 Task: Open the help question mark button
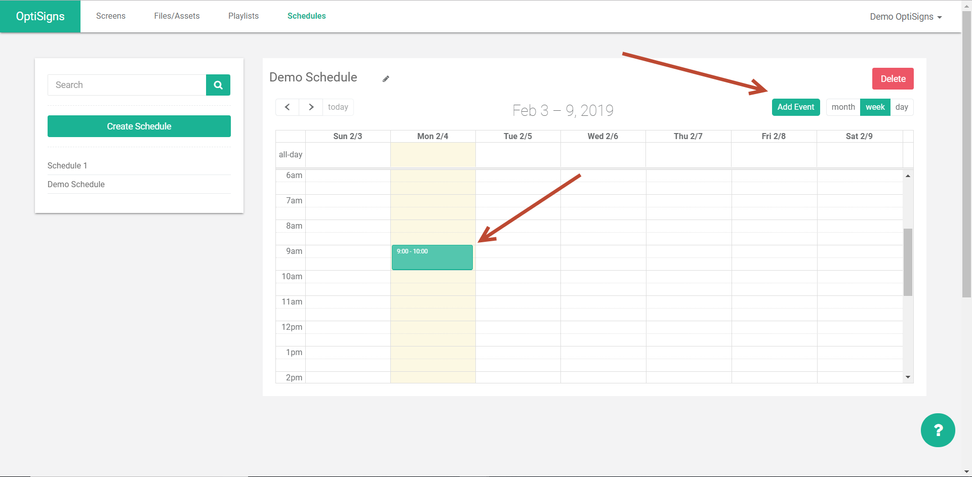pyautogui.click(x=938, y=430)
